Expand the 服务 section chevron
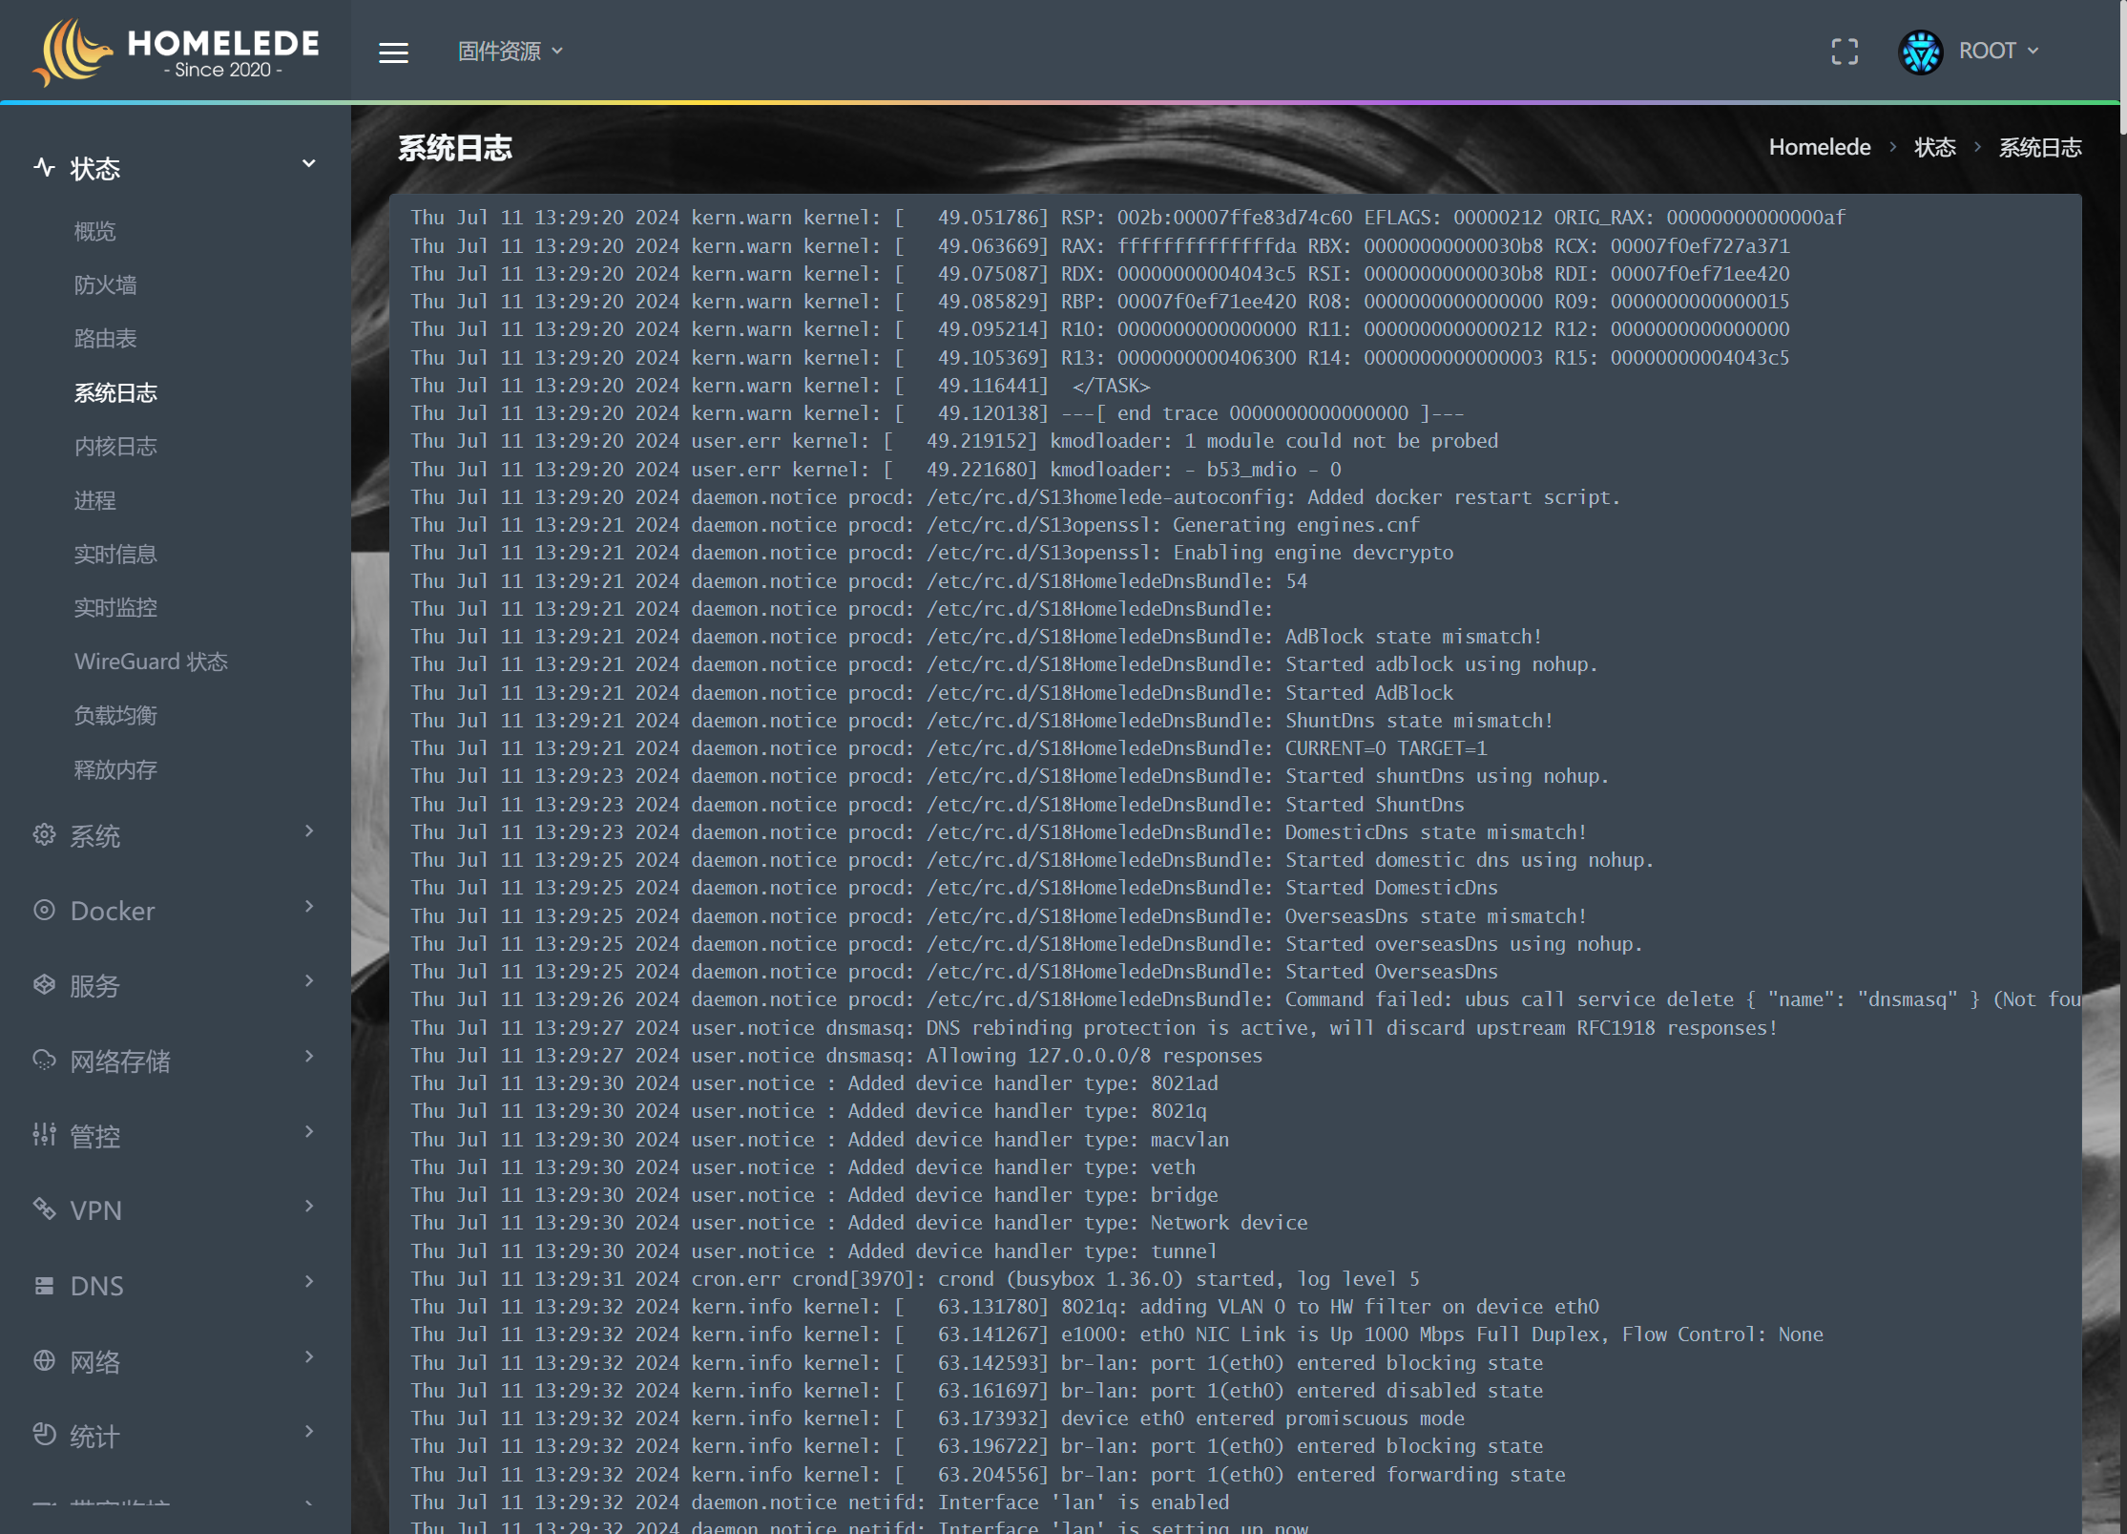 [308, 981]
